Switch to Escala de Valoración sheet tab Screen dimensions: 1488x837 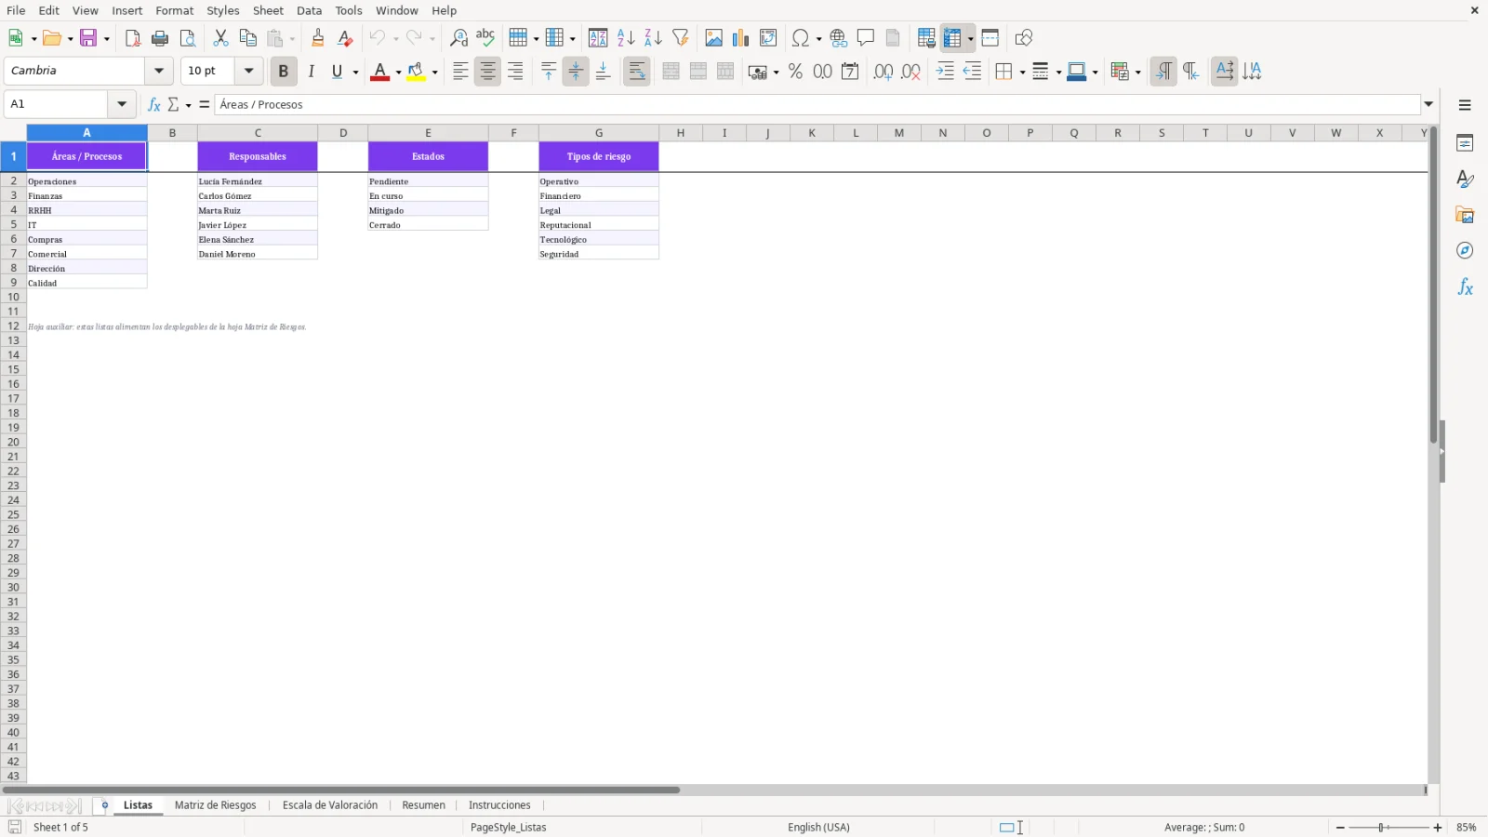[330, 805]
